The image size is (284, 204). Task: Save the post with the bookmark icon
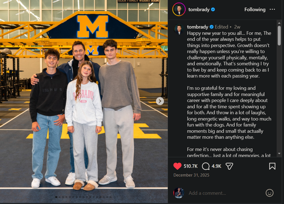click(272, 166)
